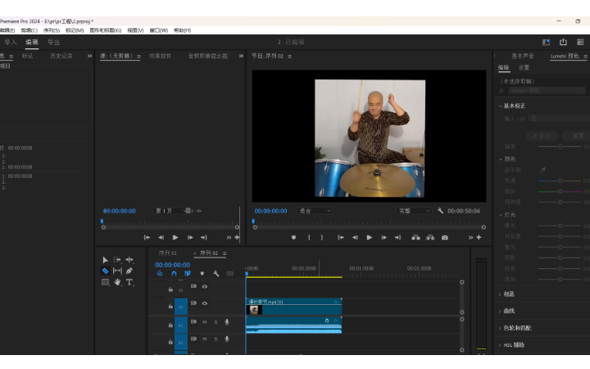Click Extract button in Program monitor
This screenshot has width=590, height=369.
coord(430,238)
